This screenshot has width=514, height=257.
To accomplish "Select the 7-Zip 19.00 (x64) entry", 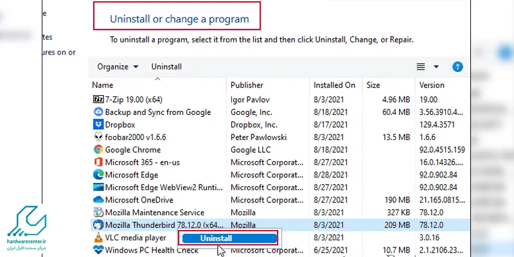I will tap(134, 100).
